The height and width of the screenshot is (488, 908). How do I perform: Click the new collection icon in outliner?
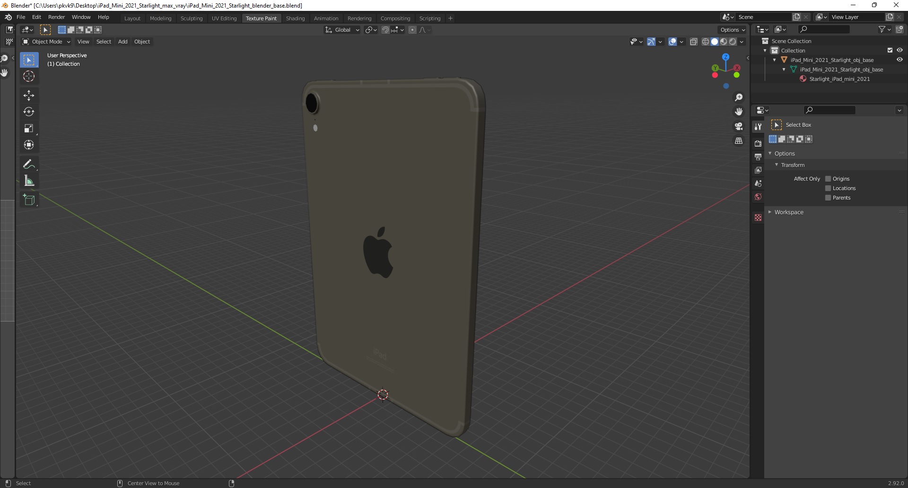899,29
